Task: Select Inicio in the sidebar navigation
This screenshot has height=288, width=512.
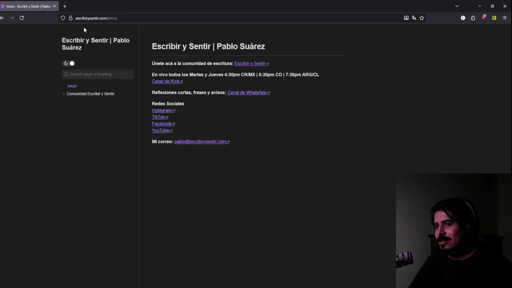Action: tap(72, 86)
